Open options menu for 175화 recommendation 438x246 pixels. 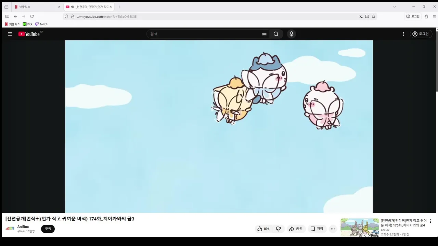430,221
